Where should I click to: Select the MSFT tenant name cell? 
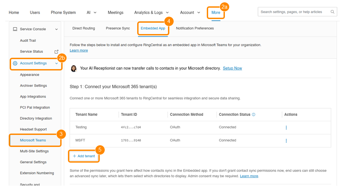pyautogui.click(x=80, y=140)
